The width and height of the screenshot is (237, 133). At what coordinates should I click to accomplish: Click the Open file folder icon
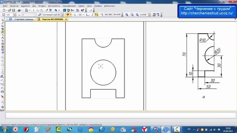(x=10, y=10)
